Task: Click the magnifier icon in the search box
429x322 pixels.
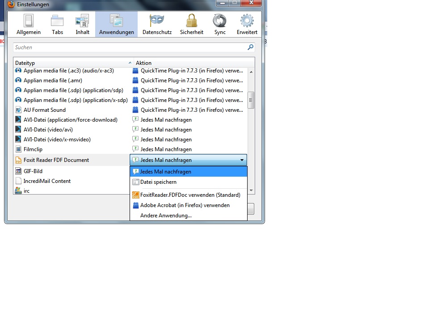Action: coord(250,47)
